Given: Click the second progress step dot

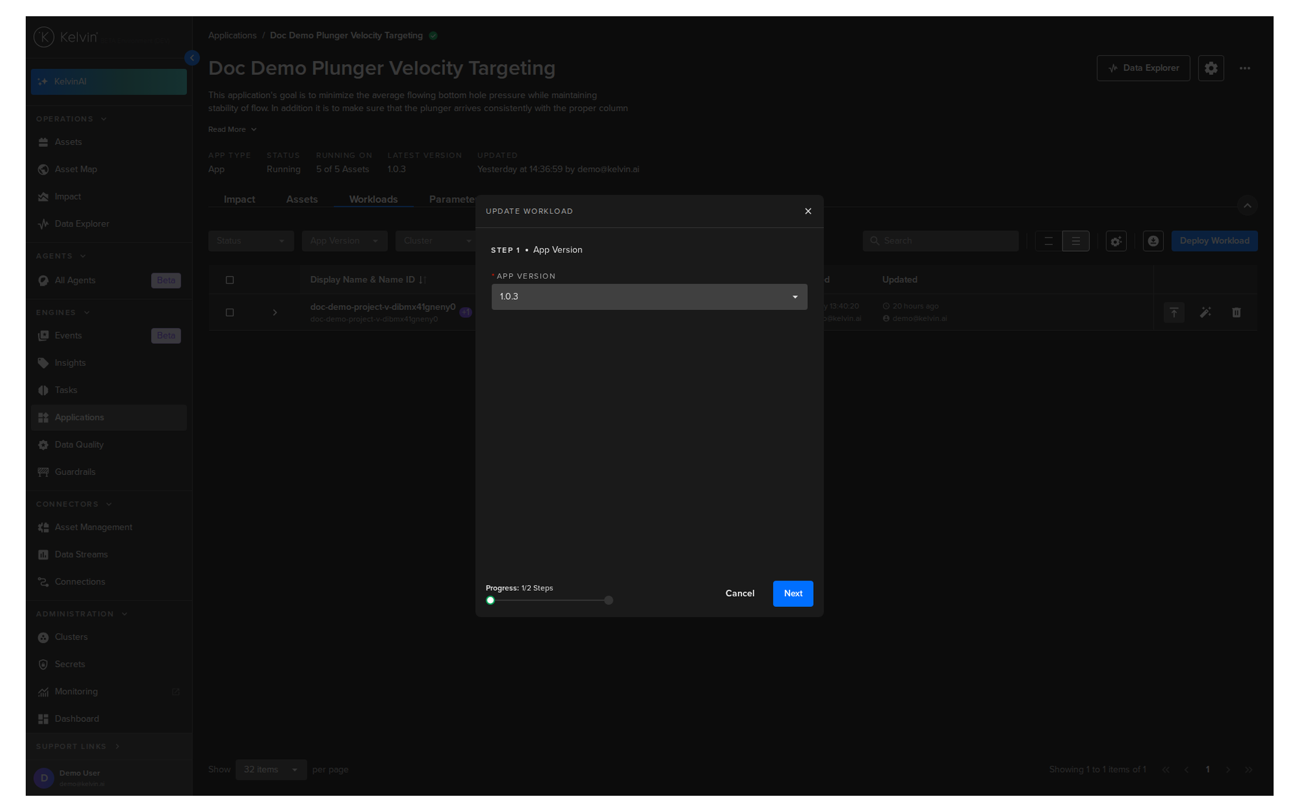Looking at the screenshot, I should 609,600.
